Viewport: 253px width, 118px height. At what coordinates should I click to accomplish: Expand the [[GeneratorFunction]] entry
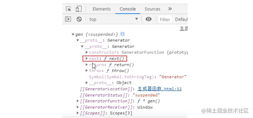click(x=78, y=101)
